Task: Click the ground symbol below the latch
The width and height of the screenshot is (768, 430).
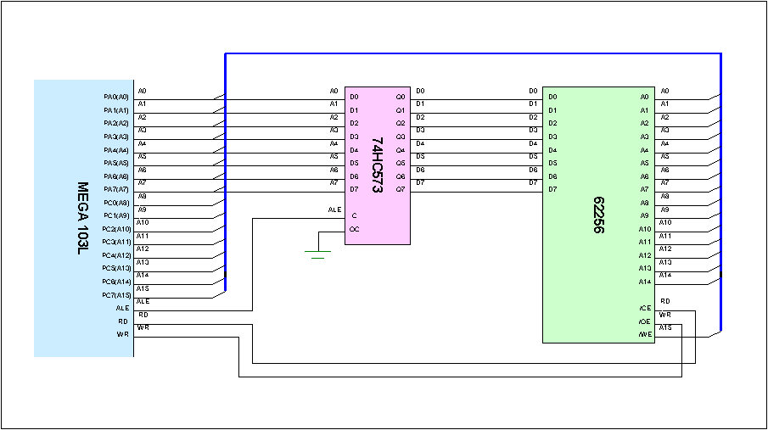Action: pos(318,253)
